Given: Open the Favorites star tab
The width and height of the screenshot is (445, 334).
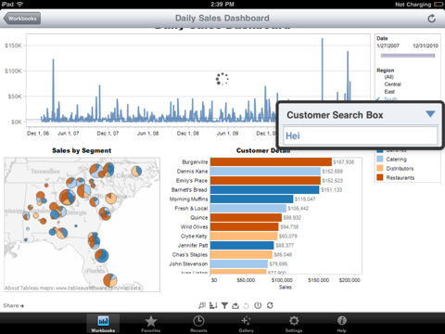Looking at the screenshot, I should (x=151, y=324).
